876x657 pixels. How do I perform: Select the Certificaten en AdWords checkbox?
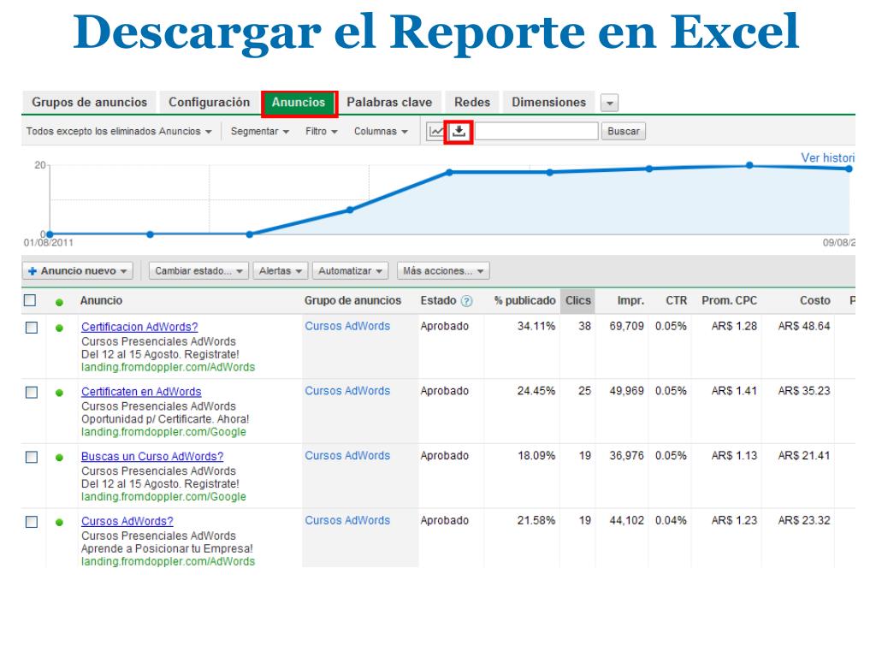[32, 392]
